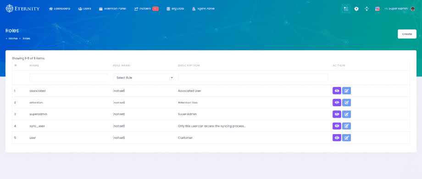
Task: Edit the associated role with pencil icon
Action: pyautogui.click(x=346, y=91)
